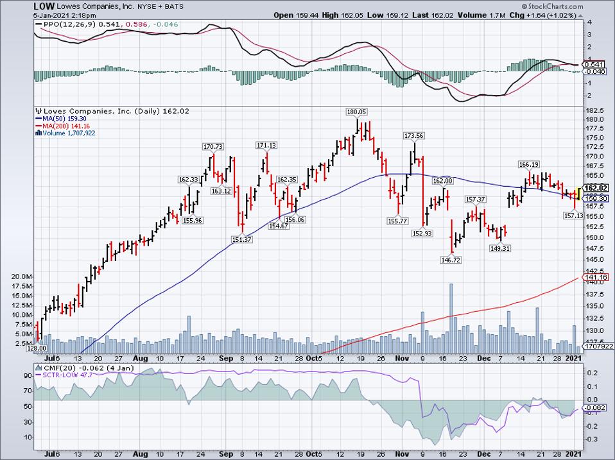This screenshot has height=460, width=615.
Task: Click the 1707922 volume tag on the price axis
Action: [597, 346]
